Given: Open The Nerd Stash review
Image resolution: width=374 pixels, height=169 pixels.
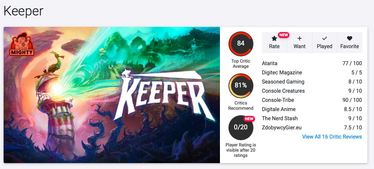Looking at the screenshot, I should pyautogui.click(x=280, y=118).
